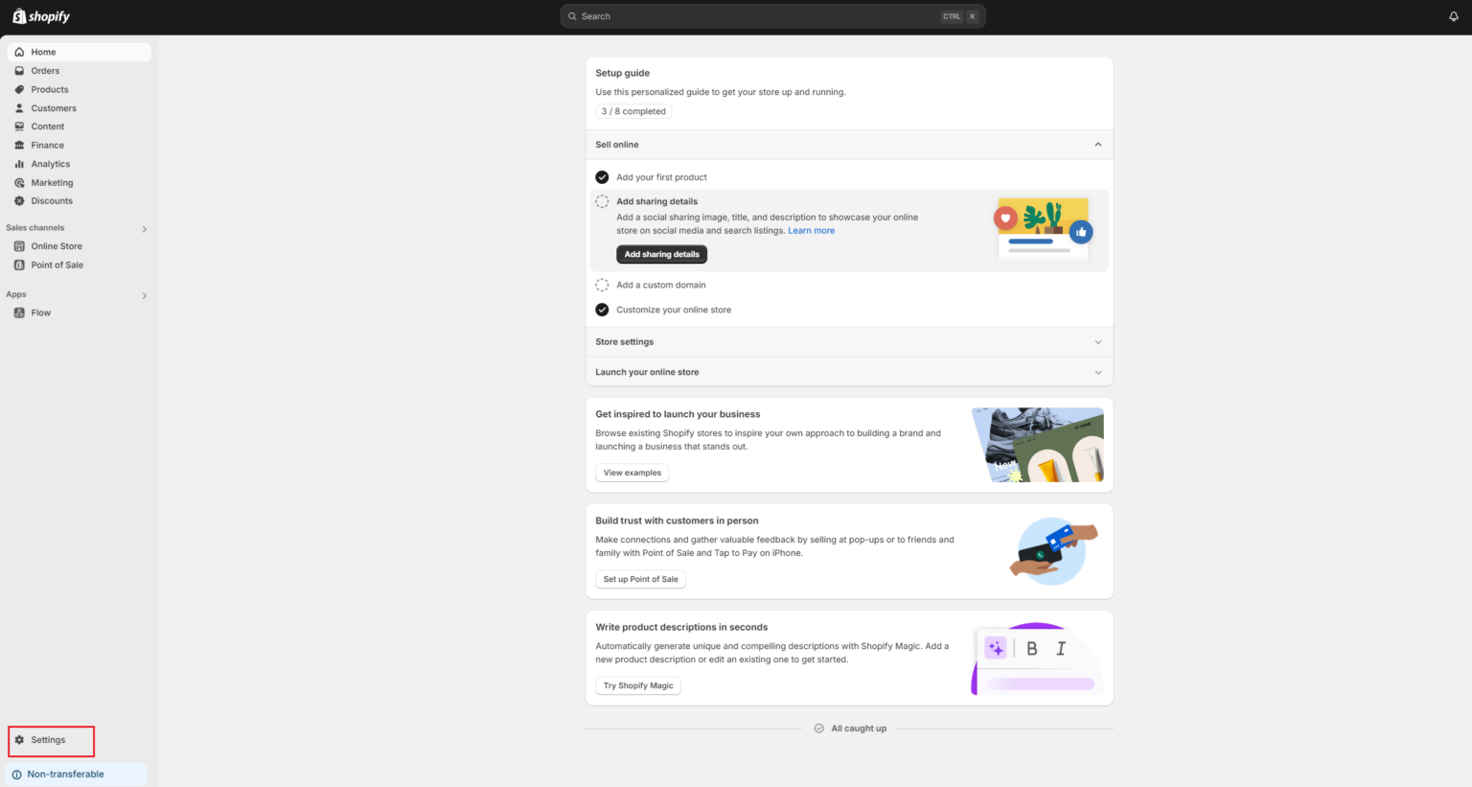
Task: Expand the Store settings section
Action: [x=1097, y=341]
